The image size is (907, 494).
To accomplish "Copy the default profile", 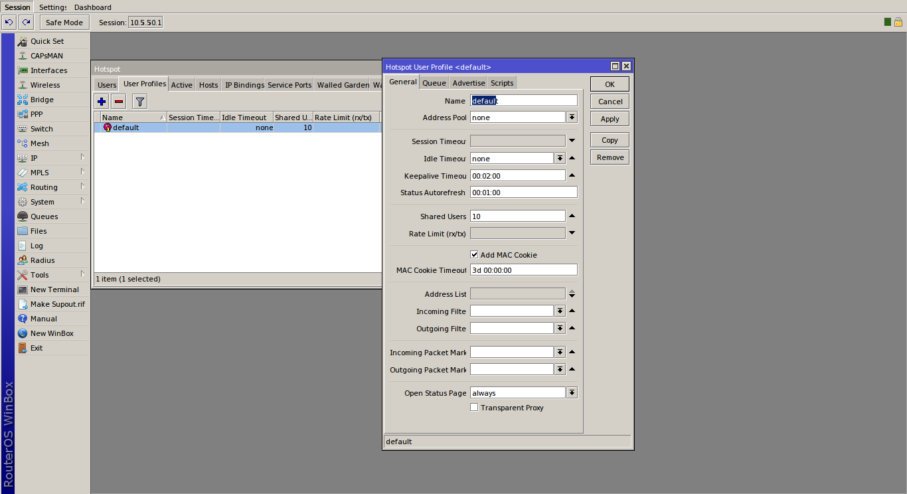I will coord(609,139).
